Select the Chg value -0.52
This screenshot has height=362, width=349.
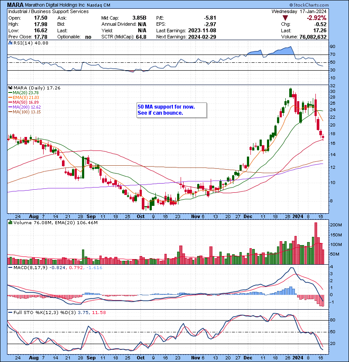[x=320, y=24]
